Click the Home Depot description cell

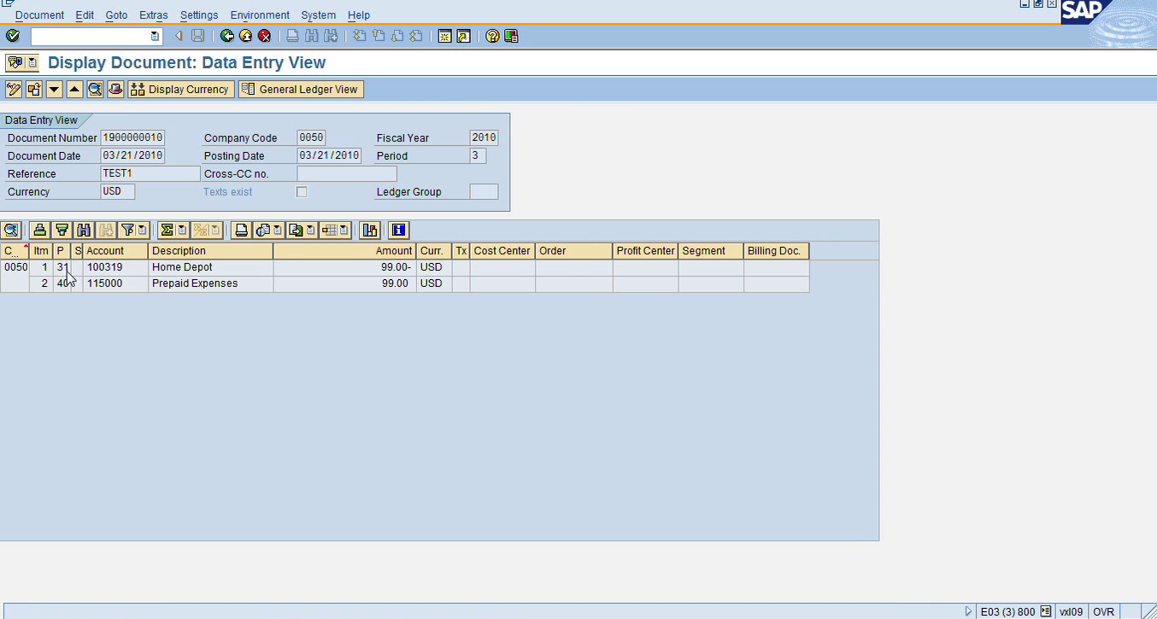211,267
